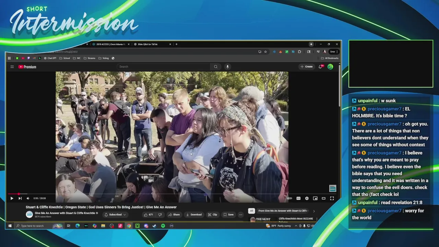Share the video
Image resolution: width=439 pixels, height=247 pixels.
click(174, 215)
